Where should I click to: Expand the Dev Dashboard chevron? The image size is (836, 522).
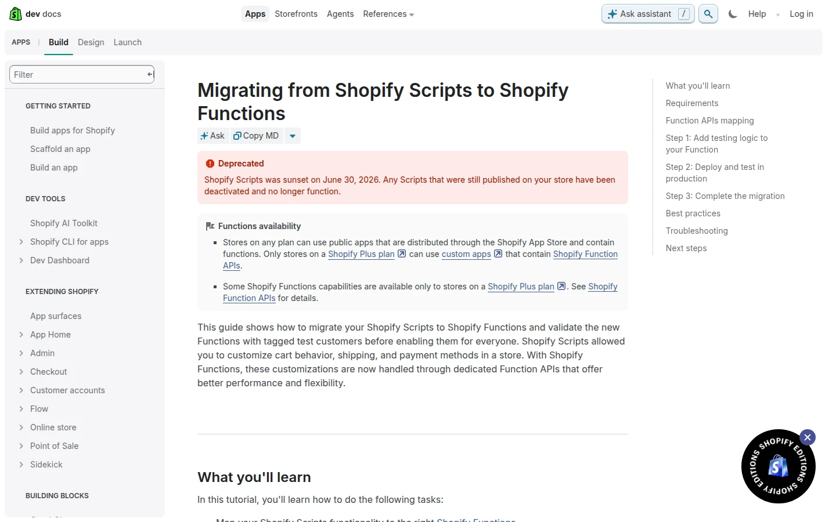pos(21,260)
